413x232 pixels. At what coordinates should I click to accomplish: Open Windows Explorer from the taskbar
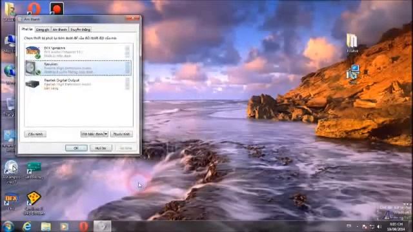(46, 226)
